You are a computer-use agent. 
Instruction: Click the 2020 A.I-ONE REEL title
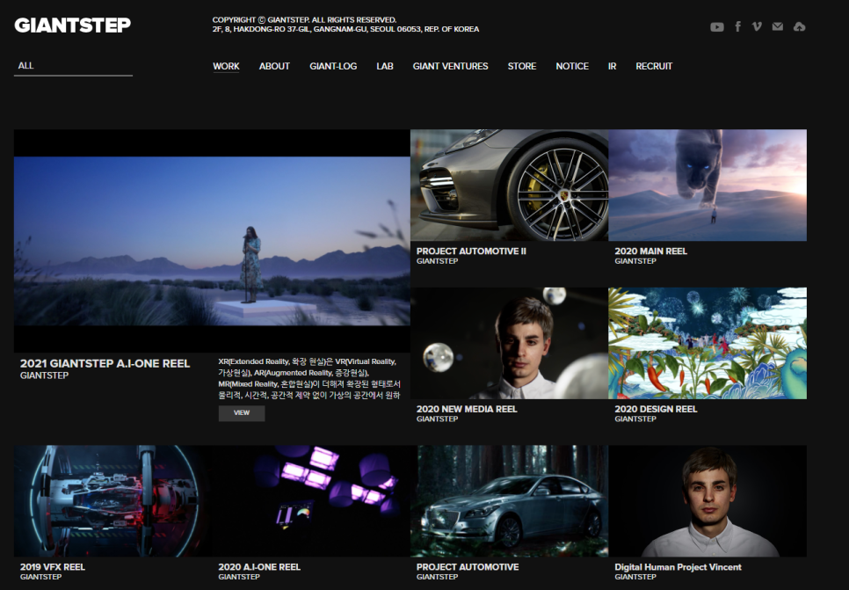259,567
